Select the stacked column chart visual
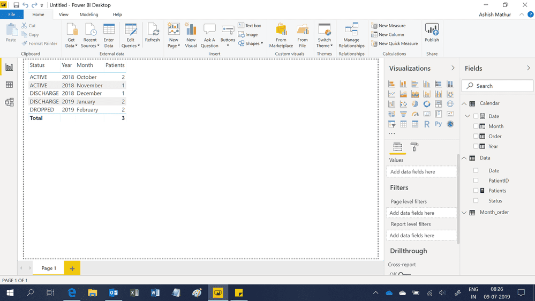535x301 pixels. coord(403,84)
